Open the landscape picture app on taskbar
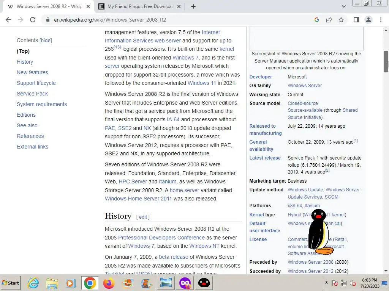389x291 pixels. pos(166,283)
